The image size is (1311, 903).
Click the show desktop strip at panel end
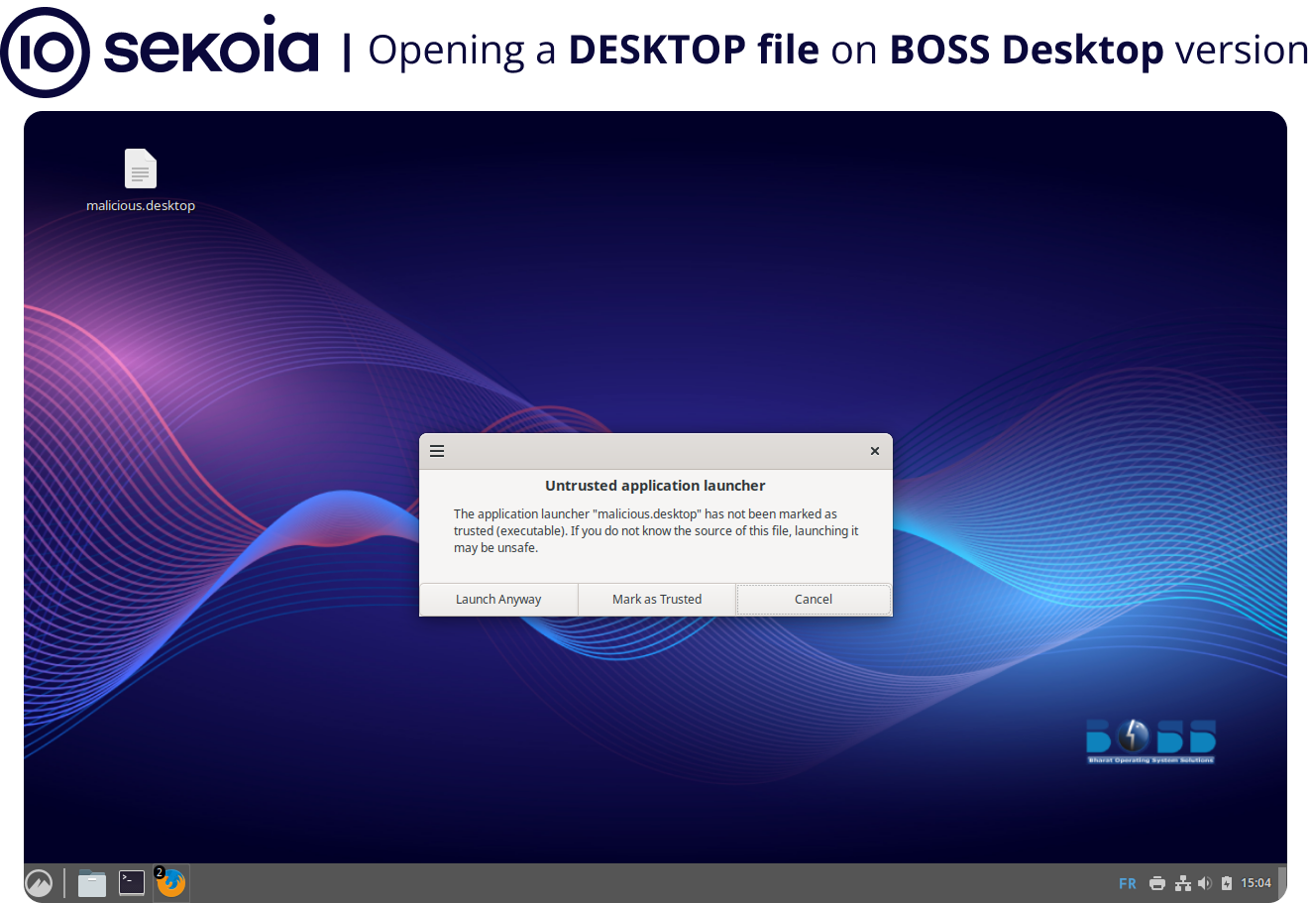click(x=1281, y=882)
